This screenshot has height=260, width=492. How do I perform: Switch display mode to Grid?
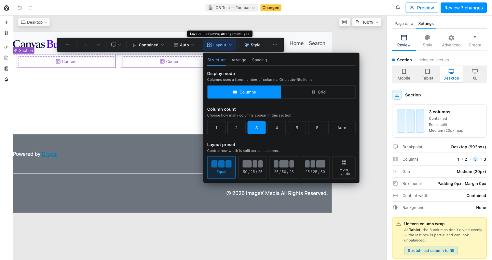318,92
